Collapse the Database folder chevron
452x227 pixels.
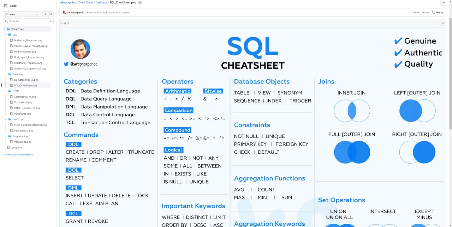6,74
